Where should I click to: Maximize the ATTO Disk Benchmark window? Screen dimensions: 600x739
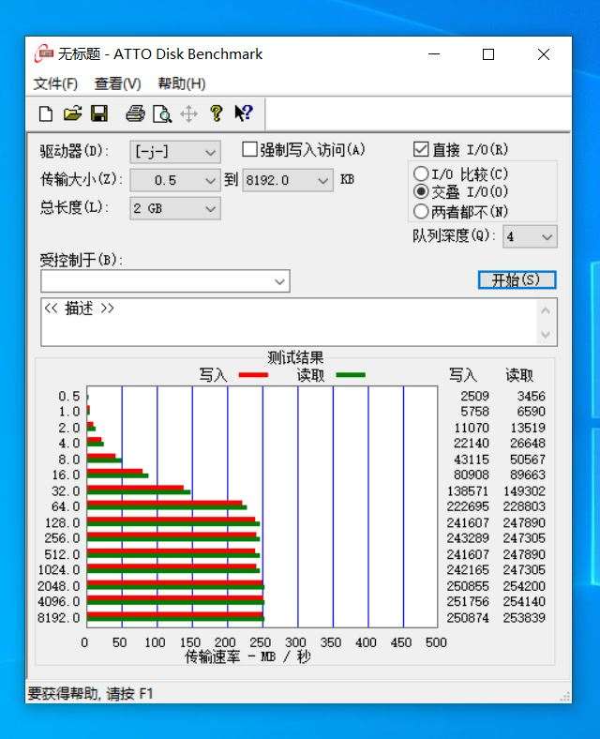(488, 54)
